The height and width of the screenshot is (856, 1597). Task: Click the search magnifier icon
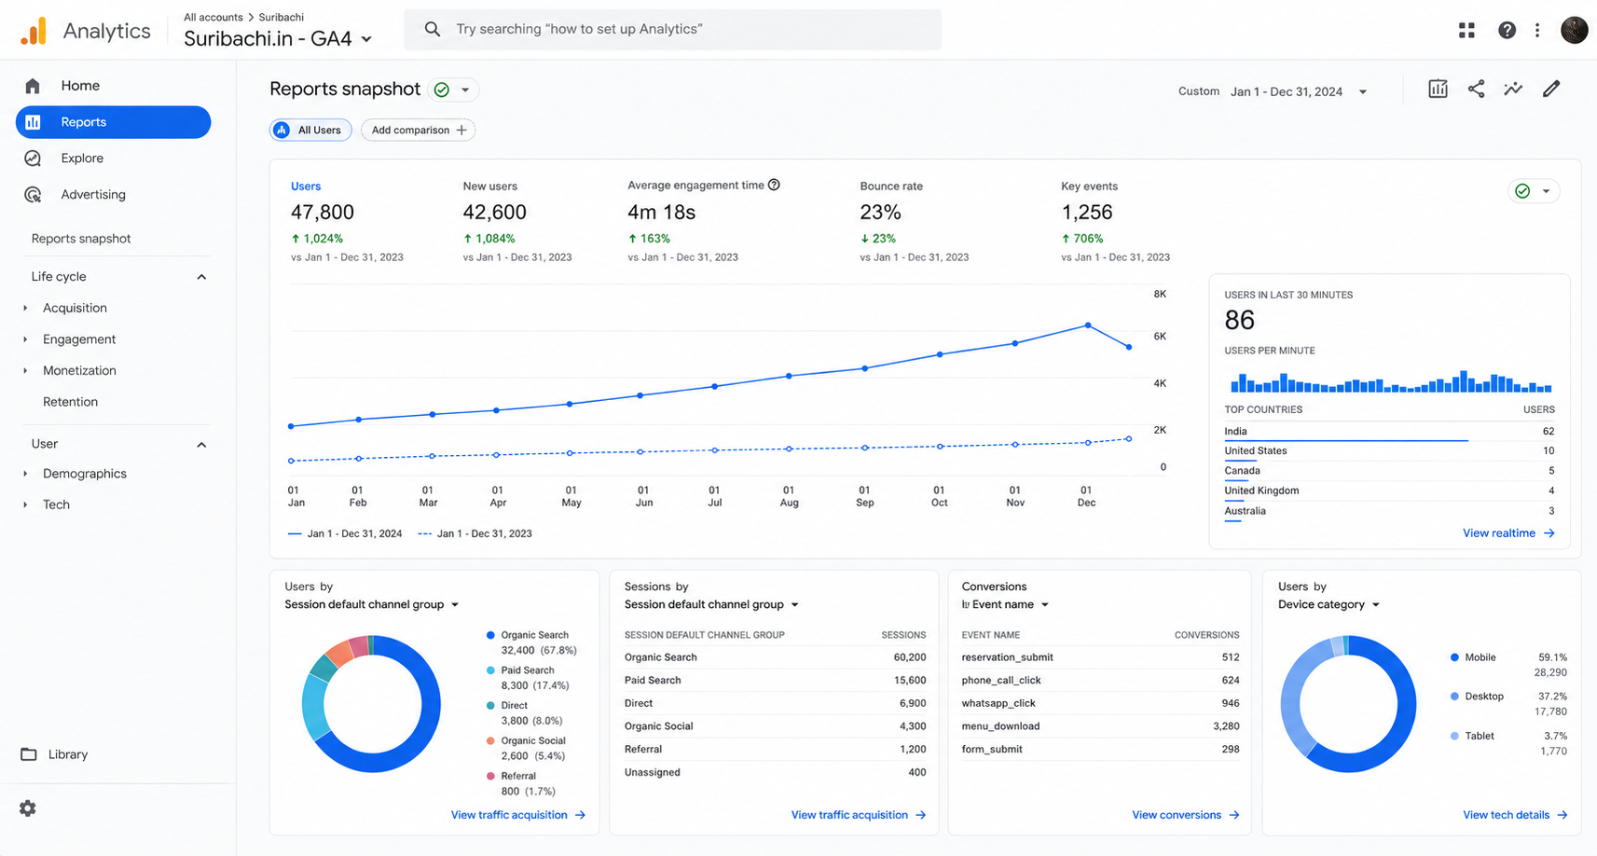433,29
